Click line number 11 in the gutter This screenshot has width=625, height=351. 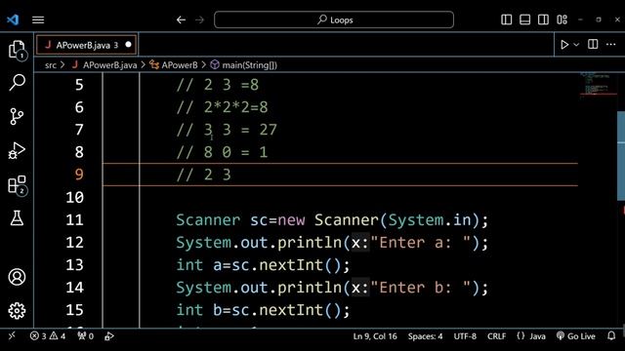click(74, 219)
